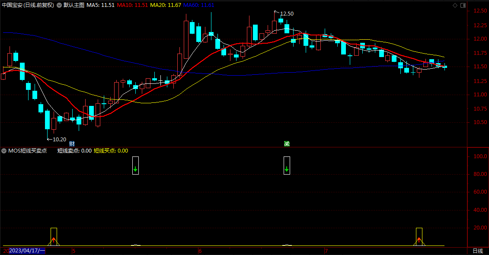The width and height of the screenshot is (489, 255).
Task: Click the 10.50 price axis label
Action: click(x=480, y=122)
